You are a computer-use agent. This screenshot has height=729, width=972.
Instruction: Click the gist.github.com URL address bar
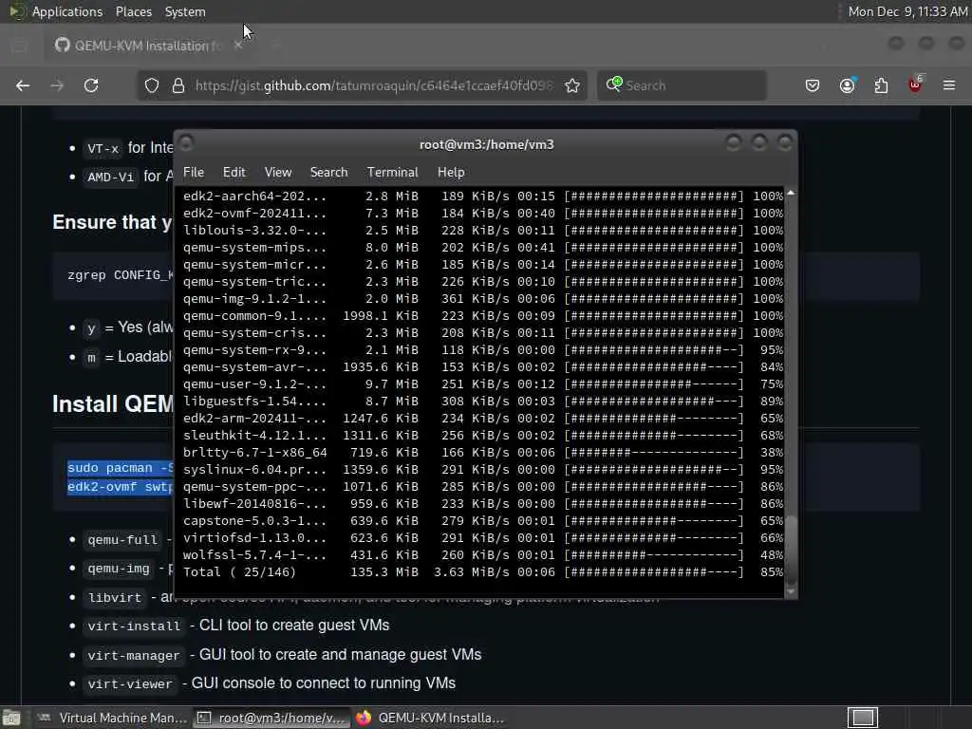point(362,85)
